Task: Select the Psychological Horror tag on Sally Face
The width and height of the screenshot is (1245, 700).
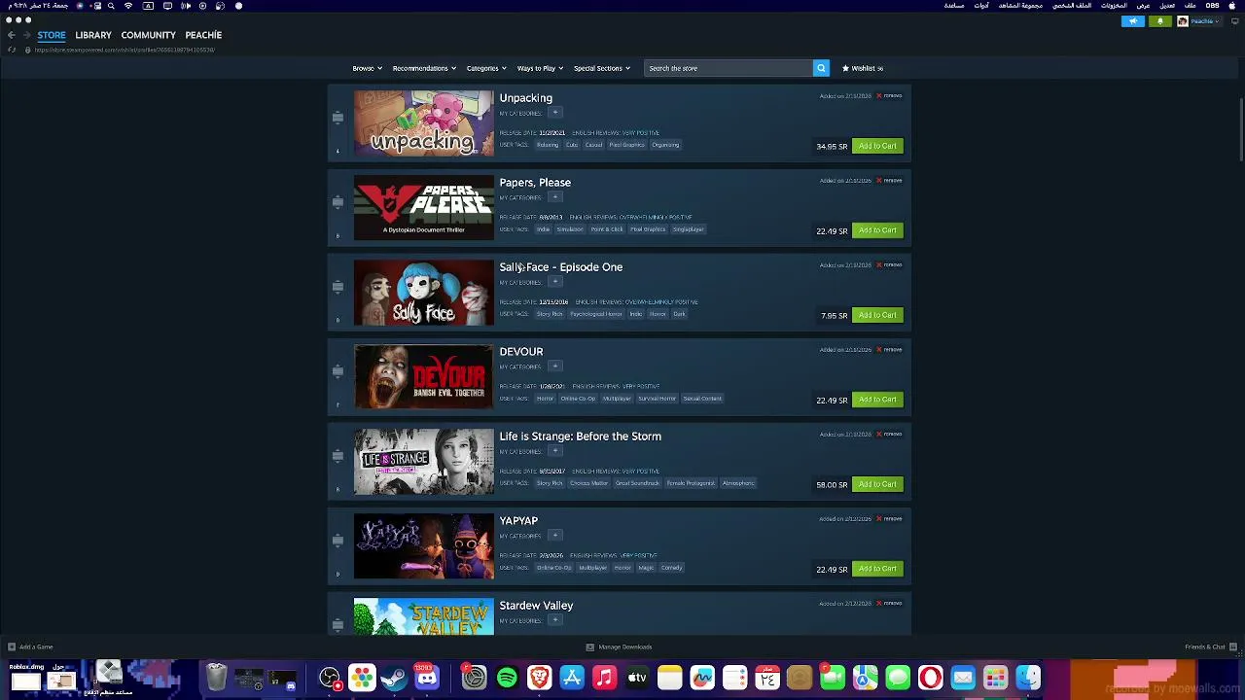Action: 596,314
